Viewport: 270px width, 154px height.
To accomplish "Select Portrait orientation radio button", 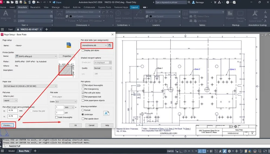I will [83, 110].
